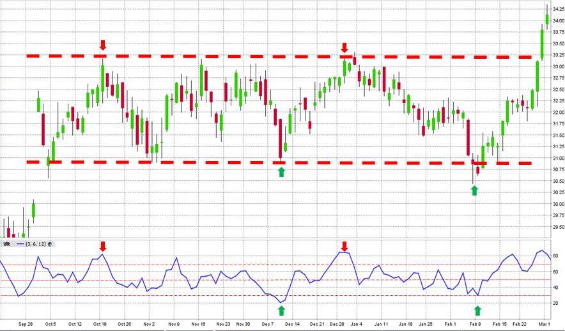Click the Sep 28 date label
This screenshot has width=565, height=331.
26,324
